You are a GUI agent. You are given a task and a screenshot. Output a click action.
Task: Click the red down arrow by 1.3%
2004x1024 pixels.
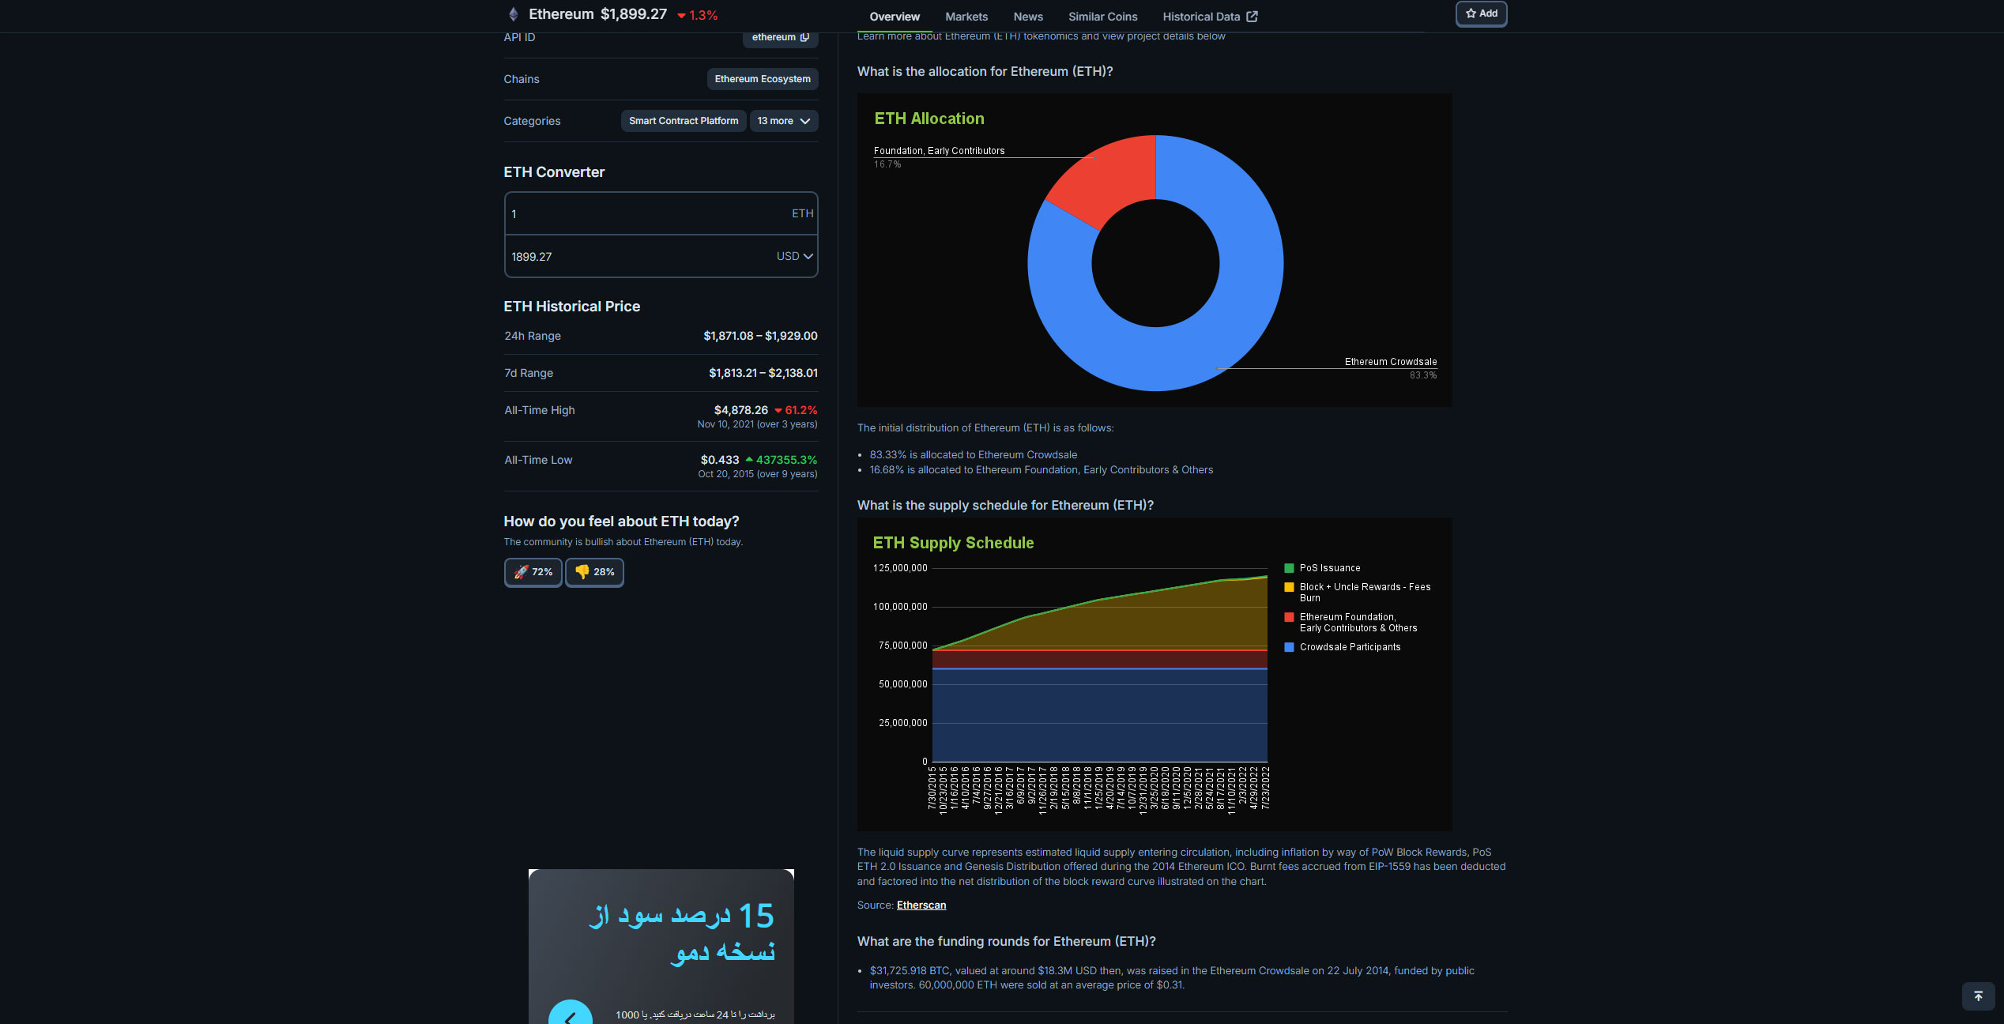tap(681, 16)
